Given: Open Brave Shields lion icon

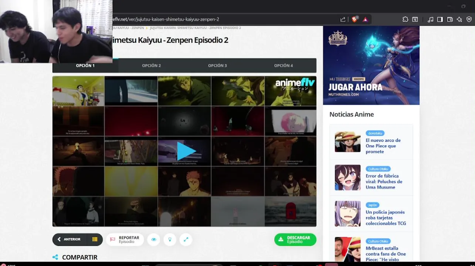Looking at the screenshot, I should pyautogui.click(x=354, y=19).
